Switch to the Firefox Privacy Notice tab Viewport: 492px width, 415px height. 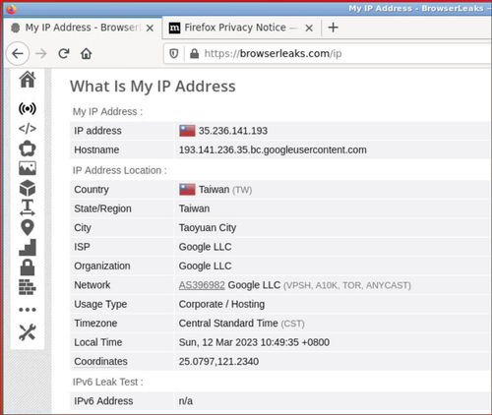tap(242, 28)
